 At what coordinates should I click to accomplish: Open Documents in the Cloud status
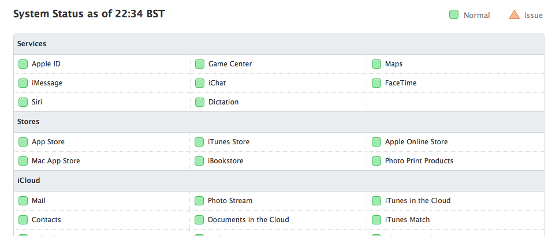point(248,220)
